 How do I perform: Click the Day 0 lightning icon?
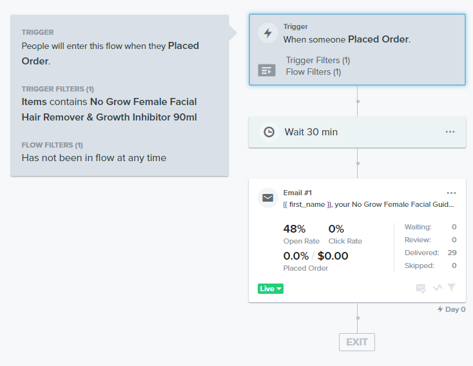(440, 309)
